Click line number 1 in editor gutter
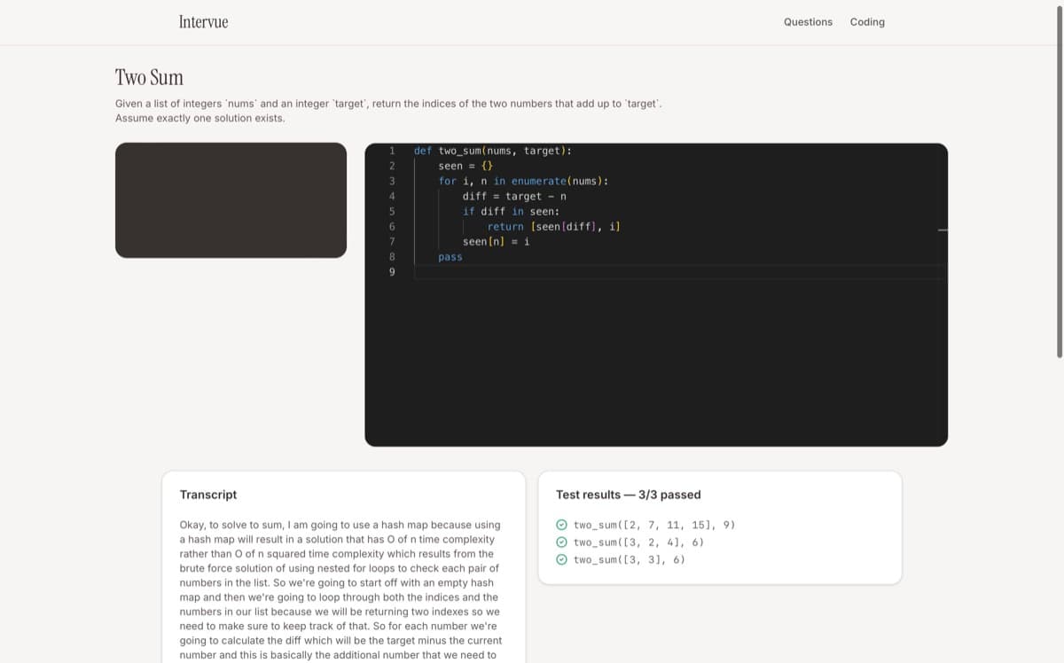Viewport: 1064px width, 663px height. pos(391,151)
